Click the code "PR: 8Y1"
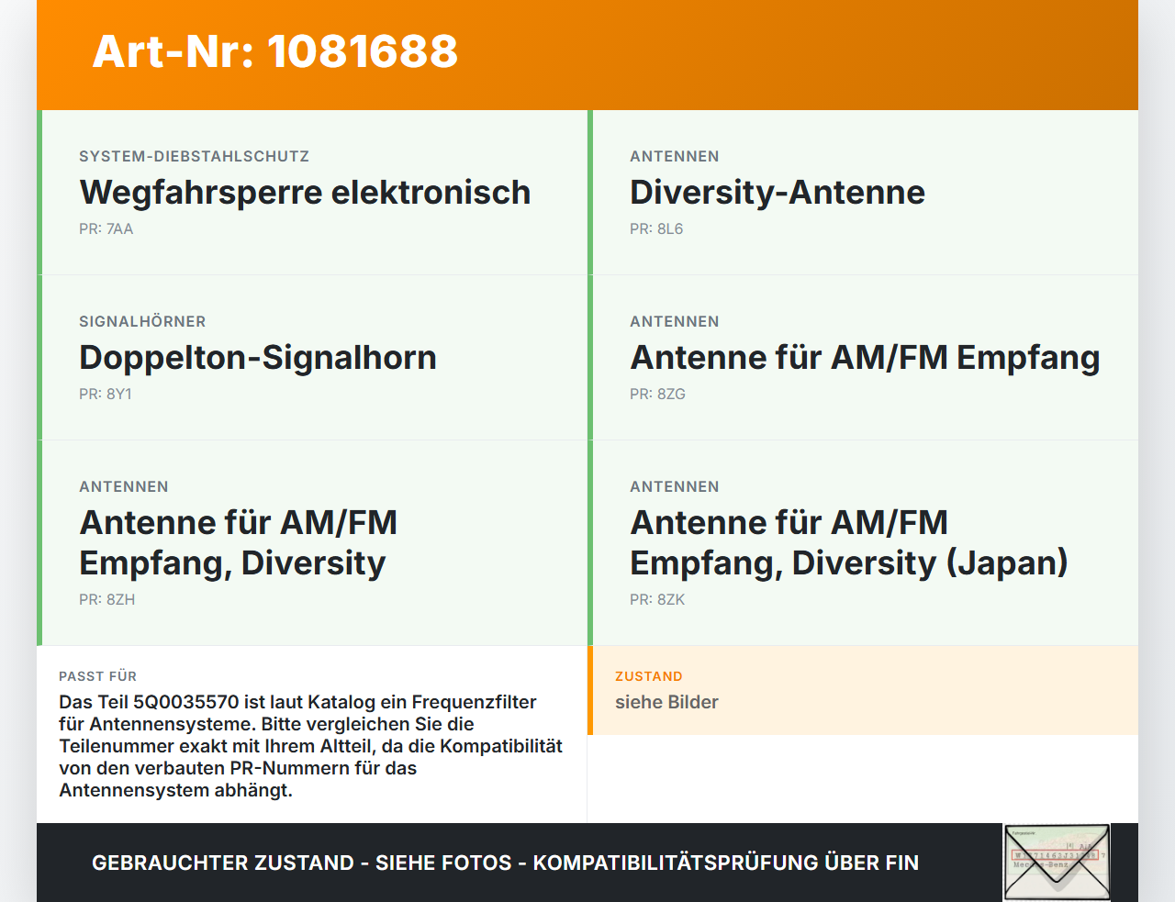The width and height of the screenshot is (1175, 902). [x=106, y=394]
